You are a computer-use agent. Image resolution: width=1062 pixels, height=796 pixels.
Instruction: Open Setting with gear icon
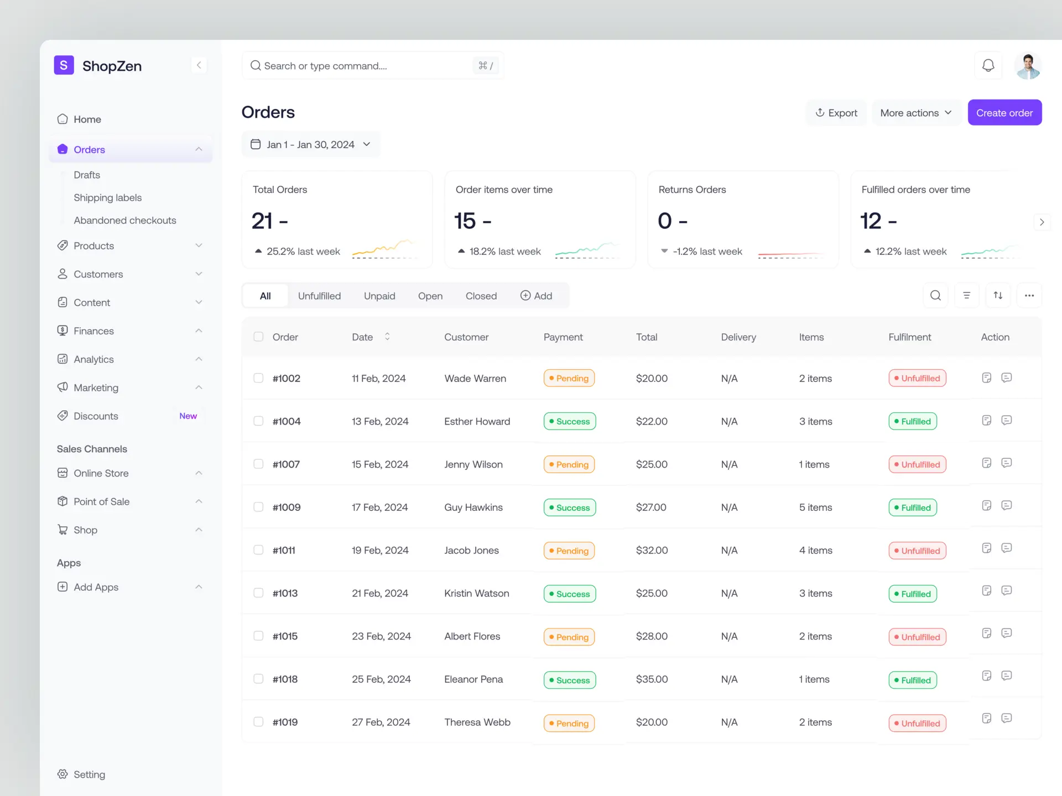81,774
